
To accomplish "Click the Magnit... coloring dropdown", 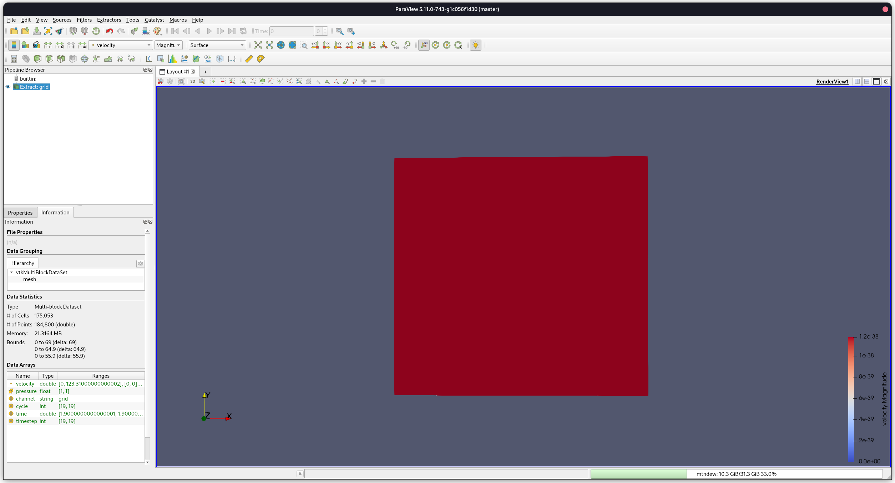I will 168,45.
